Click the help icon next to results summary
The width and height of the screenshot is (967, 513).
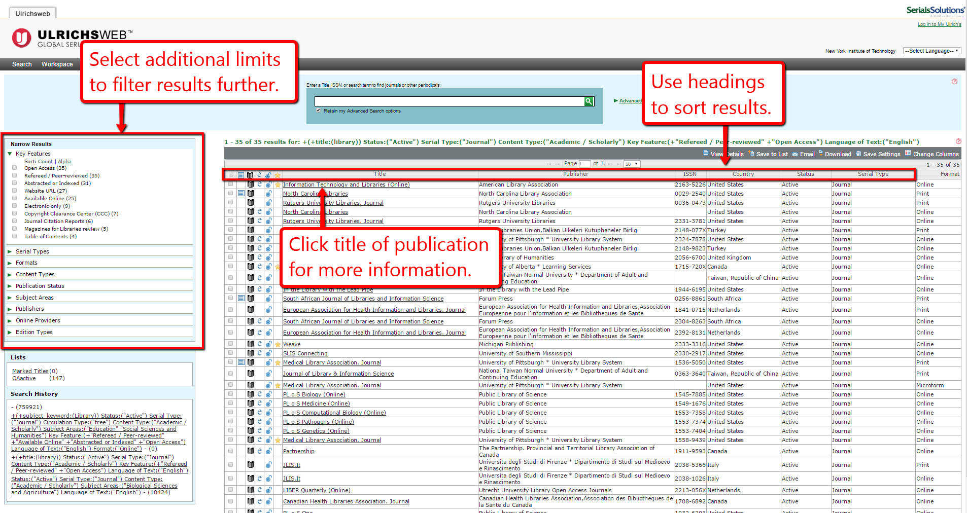click(958, 141)
